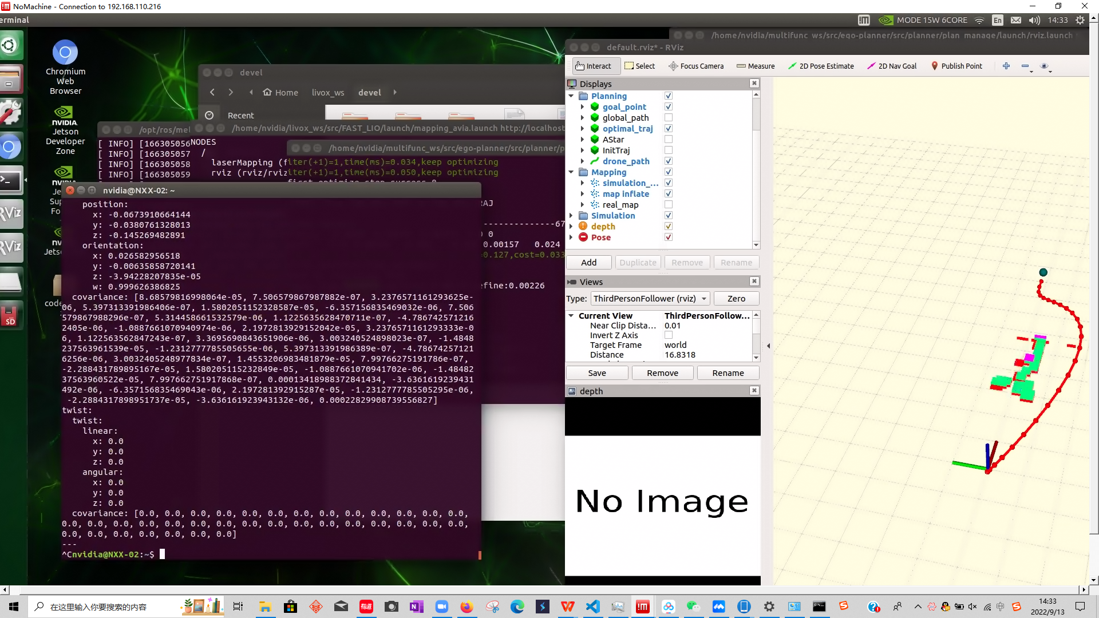This screenshot has width=1099, height=618.
Task: Toggle the optimal_traj display checkbox
Action: 668,129
